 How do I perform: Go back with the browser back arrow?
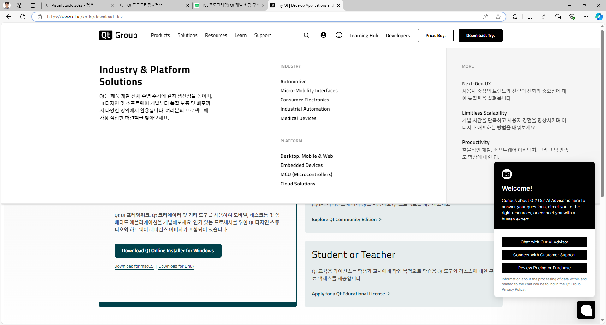9,17
